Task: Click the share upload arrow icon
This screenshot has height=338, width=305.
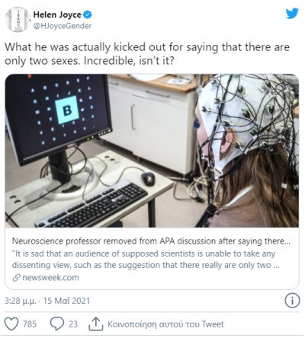Action: tap(95, 324)
